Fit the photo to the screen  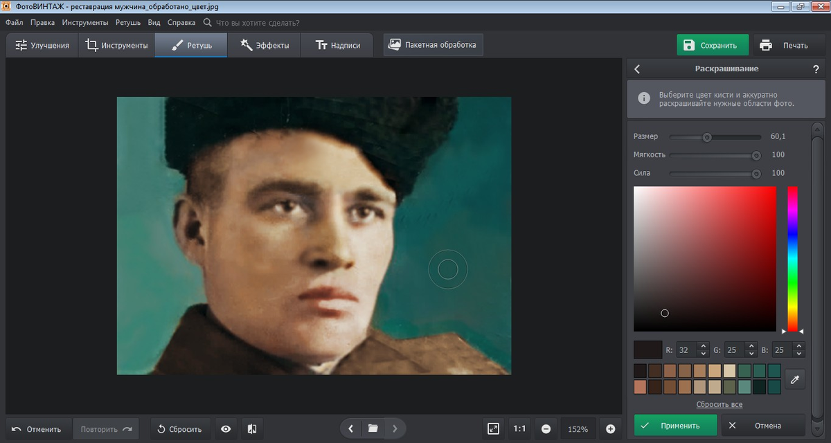(x=493, y=428)
